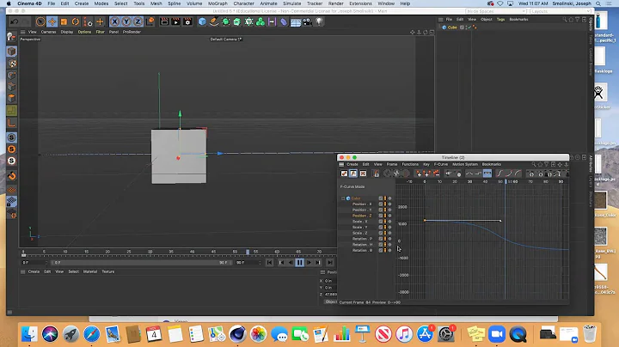
Task: Click Timeline ease-in curve icon
Action: [x=508, y=173]
